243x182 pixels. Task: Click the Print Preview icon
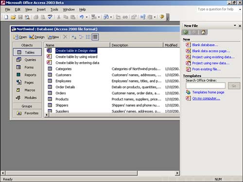pos(43,17)
